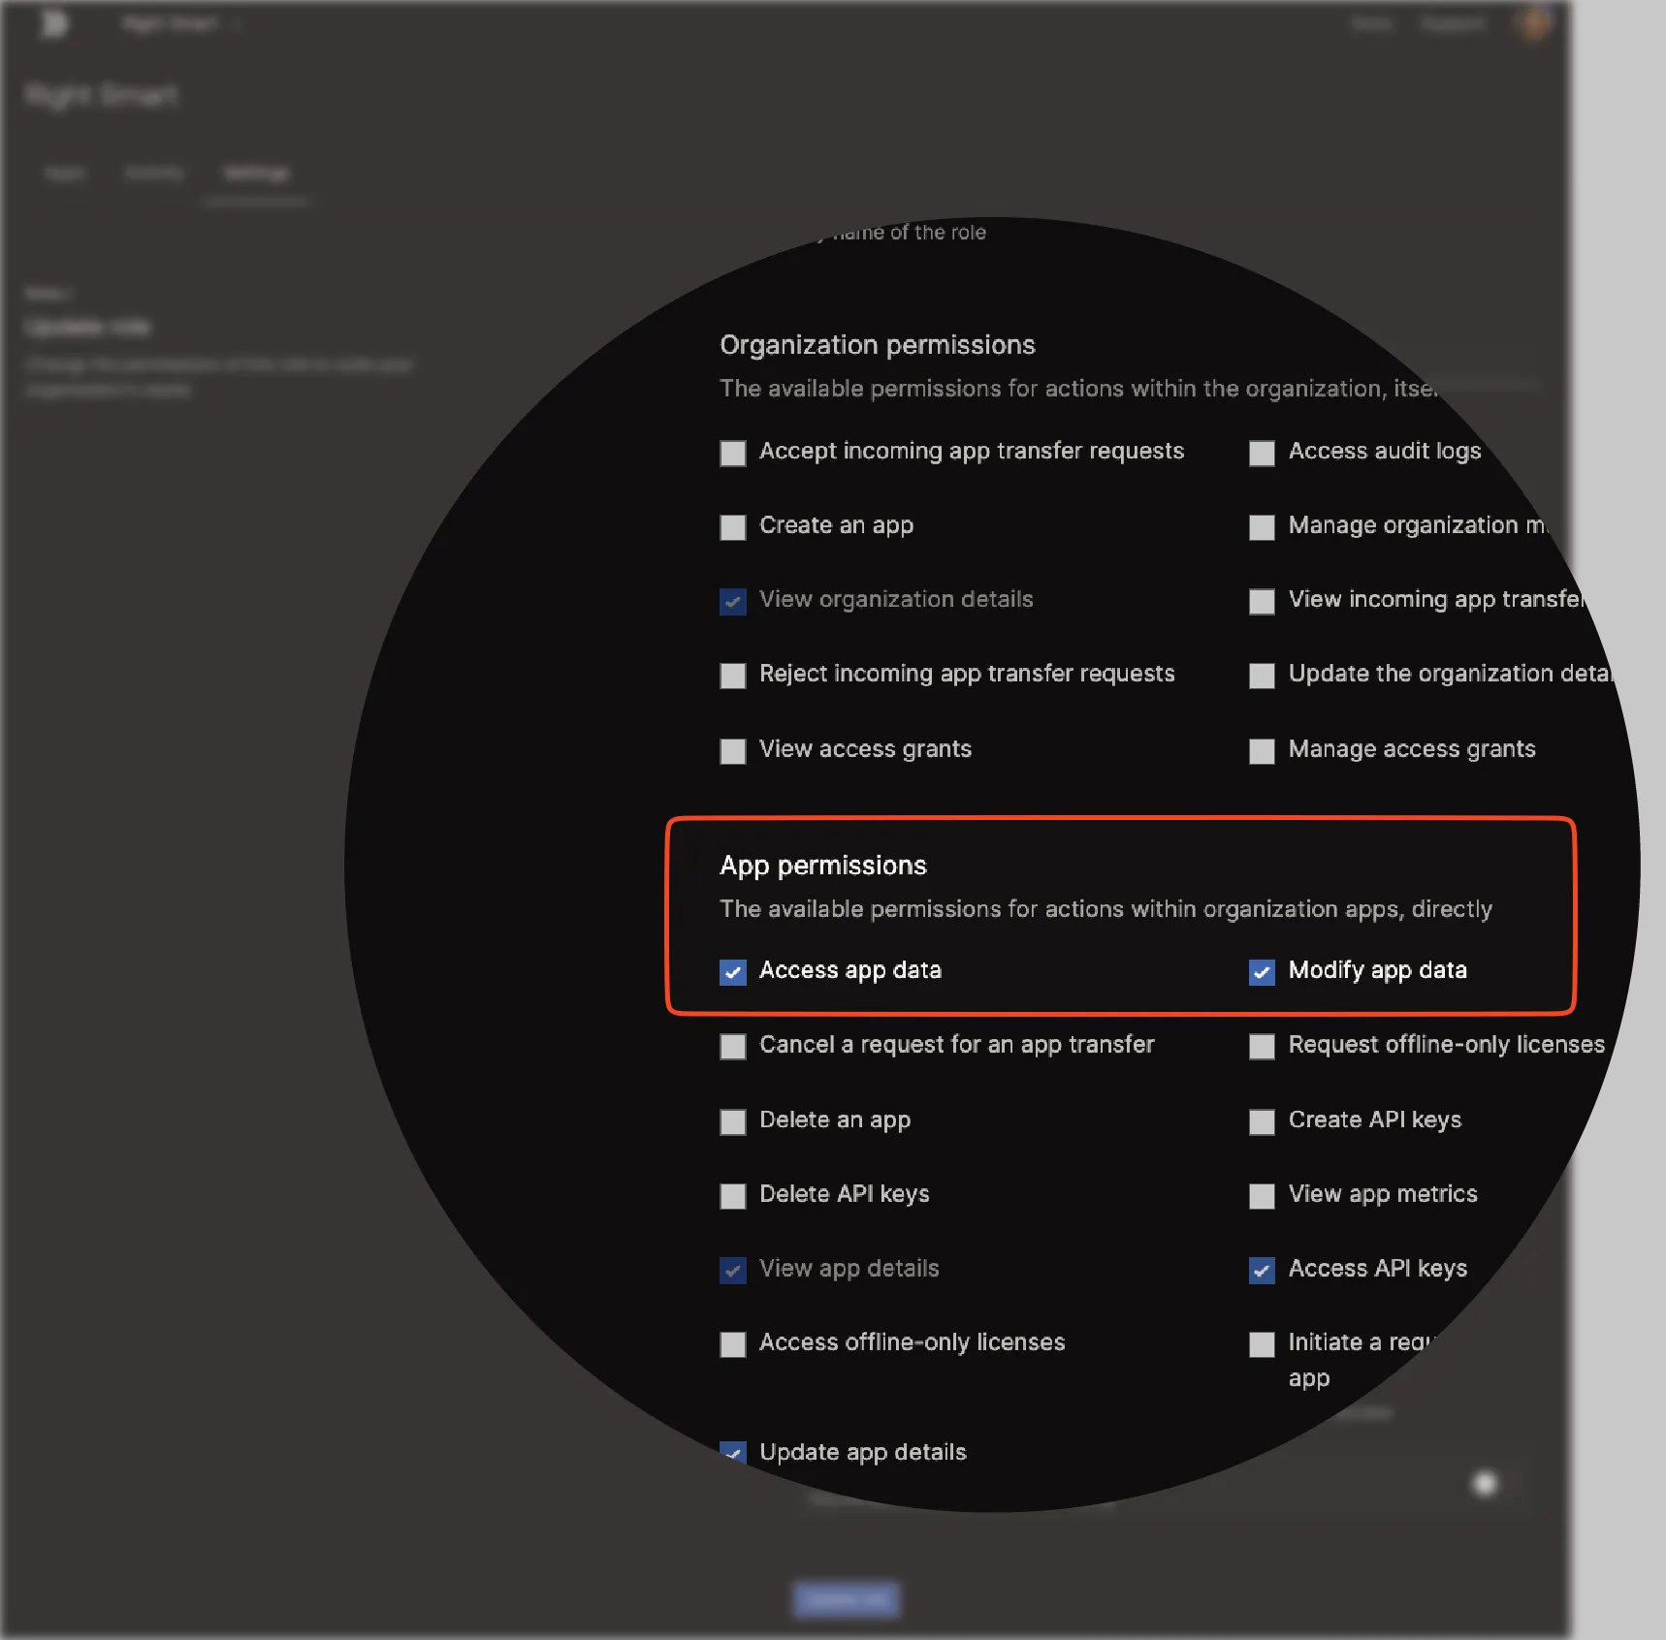Uncheck the Access API keys permission
This screenshot has width=1666, height=1640.
click(x=1262, y=1270)
